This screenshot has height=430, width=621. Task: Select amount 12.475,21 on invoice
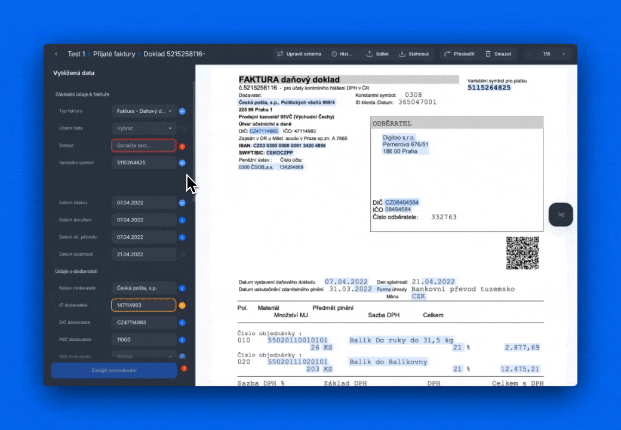pyautogui.click(x=520, y=369)
